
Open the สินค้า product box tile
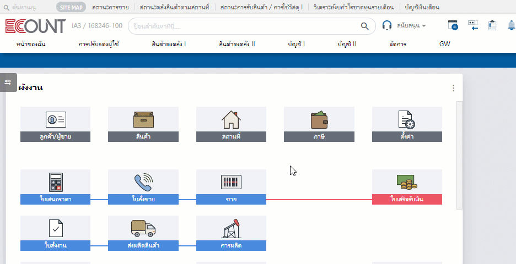tap(143, 124)
